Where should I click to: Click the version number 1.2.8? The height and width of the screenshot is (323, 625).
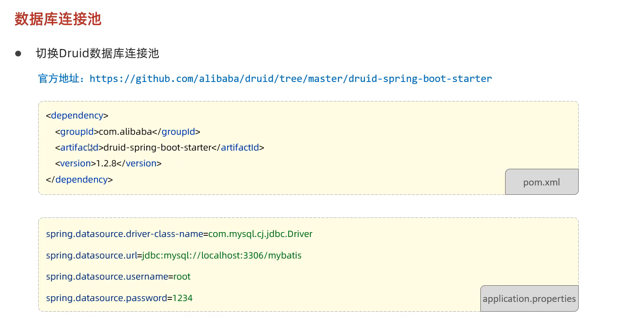coord(106,164)
